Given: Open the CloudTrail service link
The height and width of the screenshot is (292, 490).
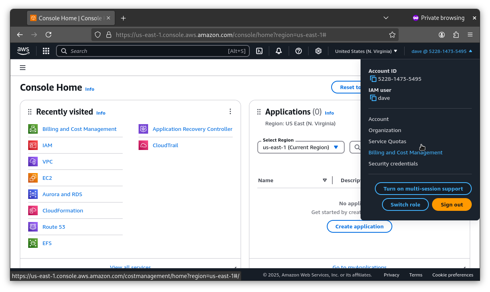Looking at the screenshot, I should pyautogui.click(x=165, y=145).
